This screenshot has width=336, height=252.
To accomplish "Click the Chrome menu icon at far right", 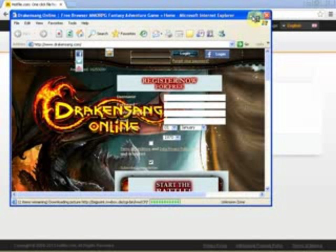I will pos(331,14).
